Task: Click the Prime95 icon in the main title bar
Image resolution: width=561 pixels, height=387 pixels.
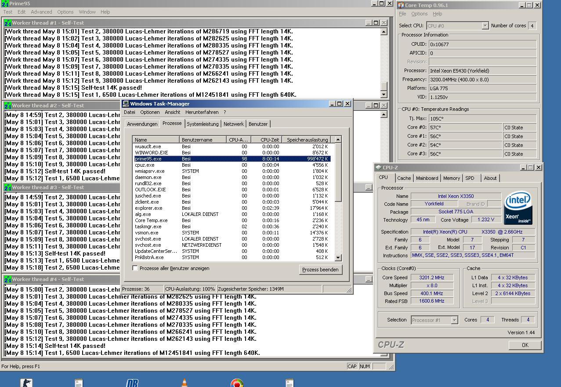Action: 4,4
